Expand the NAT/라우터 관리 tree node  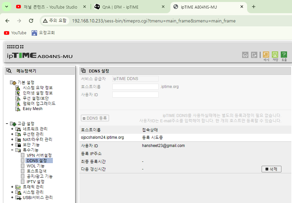[x=12, y=139]
